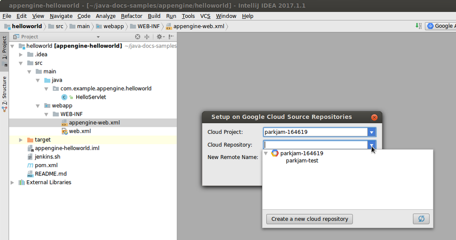456x240 pixels.
Task: Click the Cloud icon beside parkjam-164619 in list
Action: (x=274, y=153)
